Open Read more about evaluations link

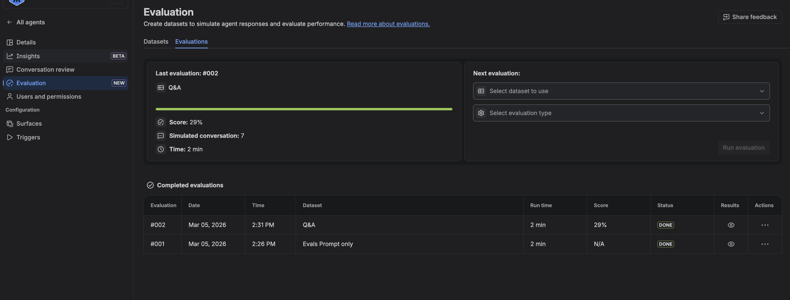pyautogui.click(x=388, y=24)
